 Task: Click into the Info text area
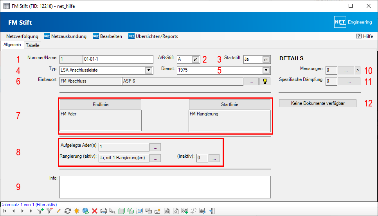[165, 187]
